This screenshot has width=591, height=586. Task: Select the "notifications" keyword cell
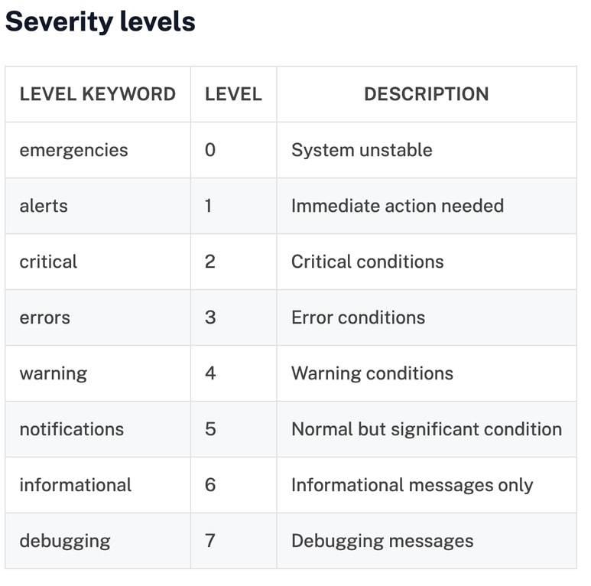(71, 429)
